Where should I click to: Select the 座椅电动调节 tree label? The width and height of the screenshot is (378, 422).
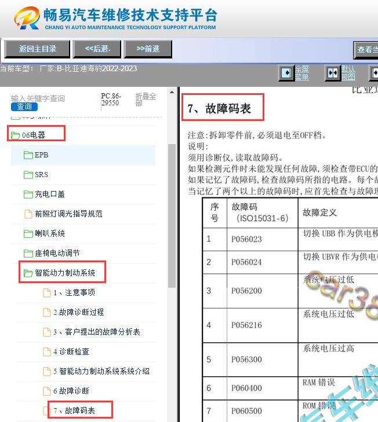pyautogui.click(x=57, y=253)
